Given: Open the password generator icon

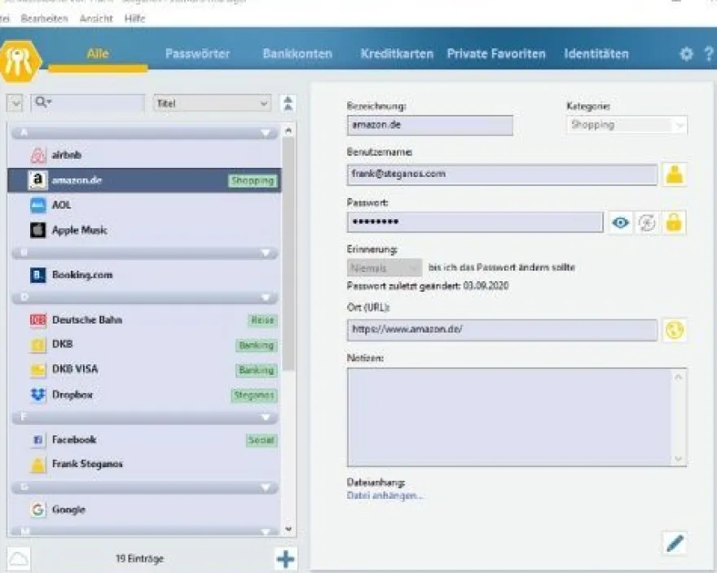Looking at the screenshot, I should pos(647,223).
